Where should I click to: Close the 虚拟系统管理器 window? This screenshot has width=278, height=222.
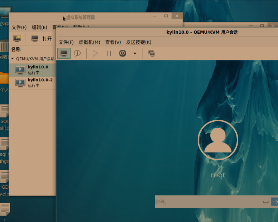click(x=177, y=16)
